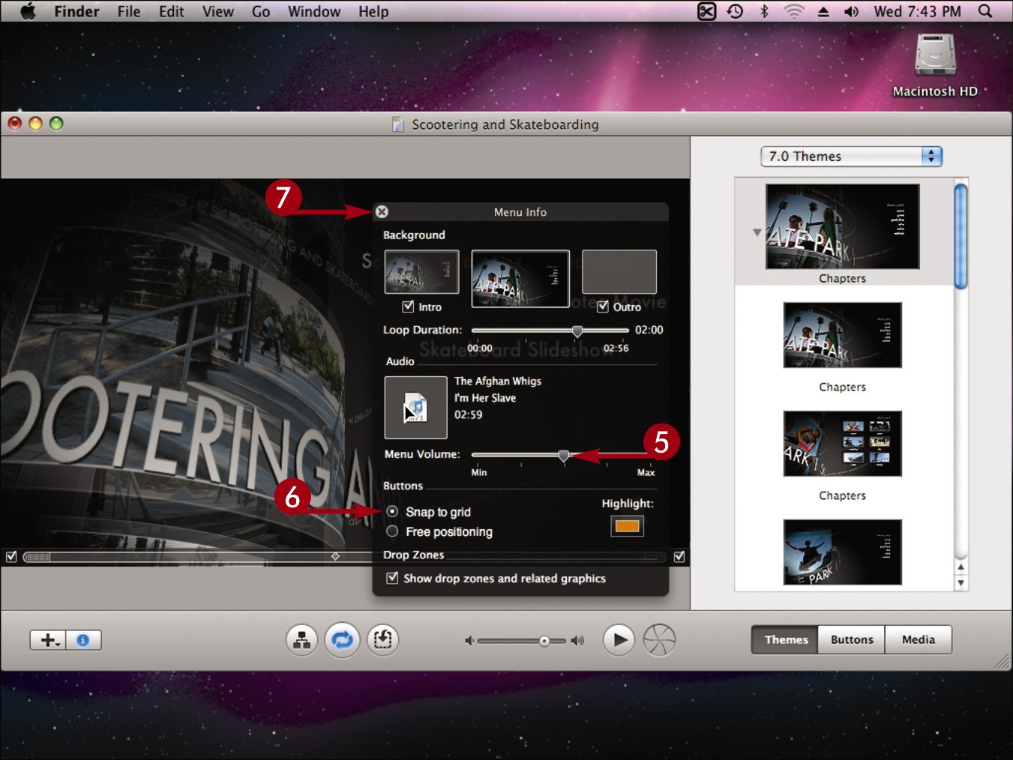Click the 'I'm Her Slave' song title
The image size is (1013, 760).
[485, 398]
